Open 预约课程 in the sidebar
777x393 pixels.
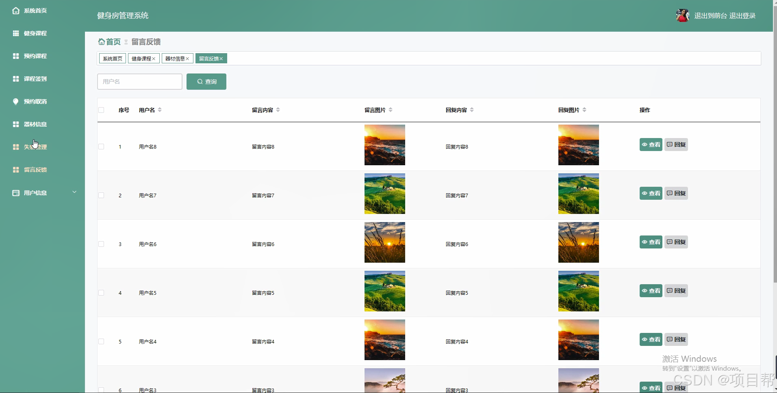click(x=35, y=56)
